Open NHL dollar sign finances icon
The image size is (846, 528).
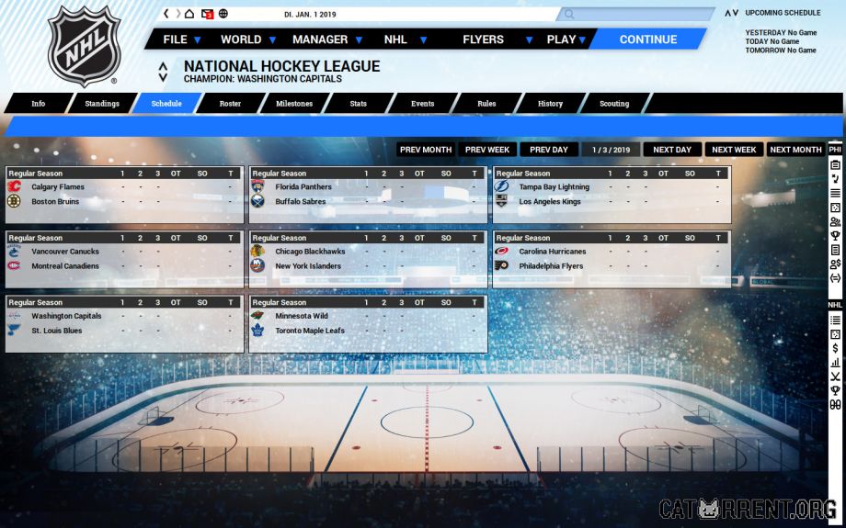point(835,348)
